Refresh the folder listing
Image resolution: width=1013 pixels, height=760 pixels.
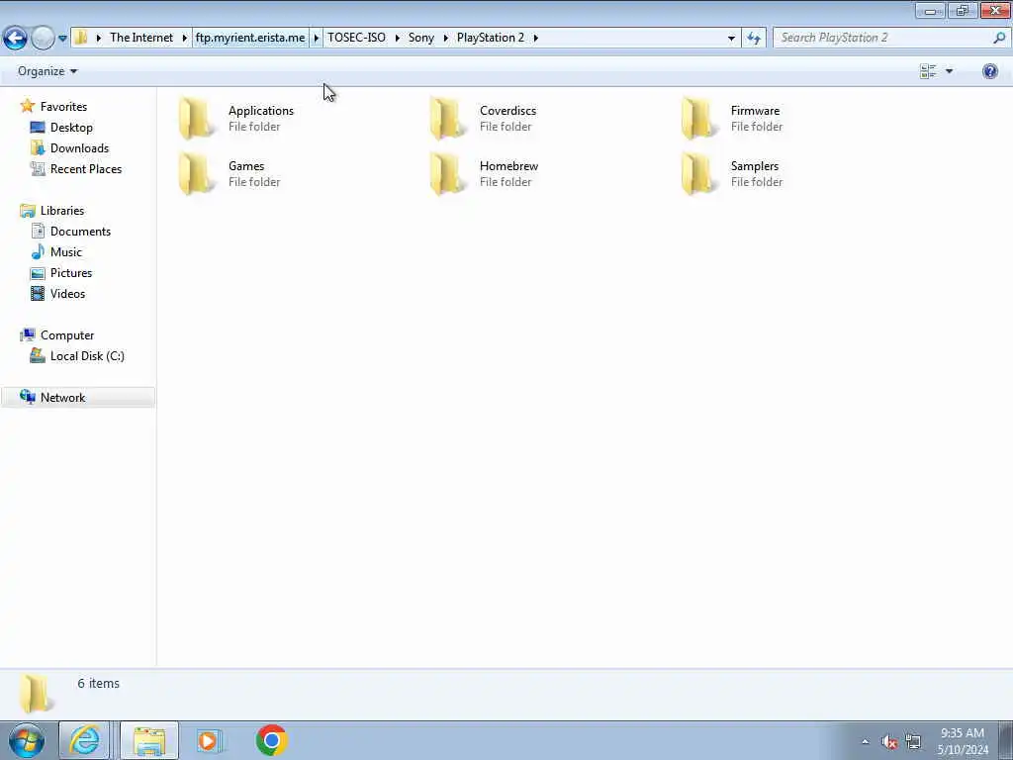pyautogui.click(x=754, y=39)
